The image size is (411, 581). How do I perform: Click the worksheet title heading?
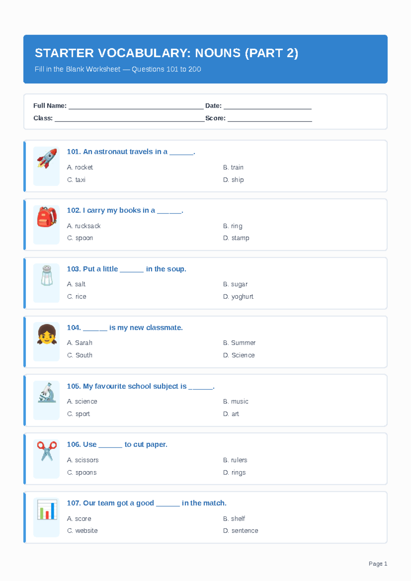pyautogui.click(x=166, y=53)
